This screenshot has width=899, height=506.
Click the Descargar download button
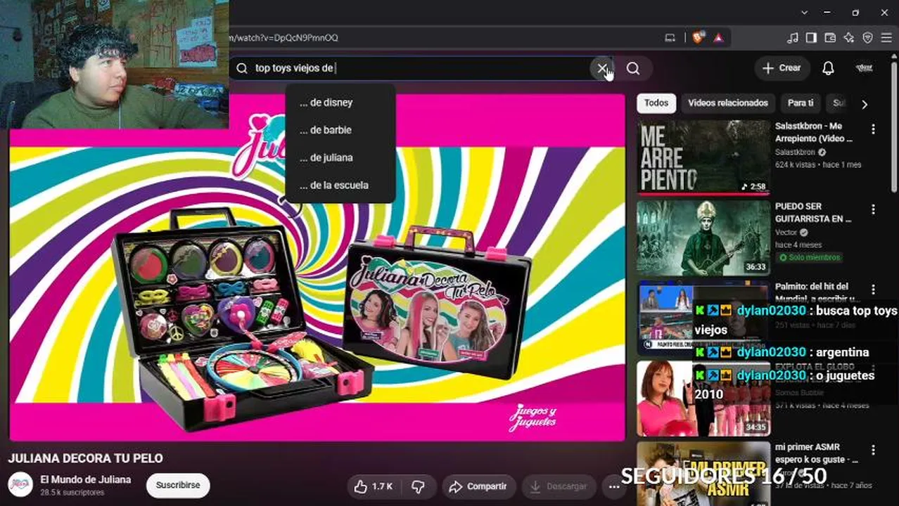[x=559, y=486]
